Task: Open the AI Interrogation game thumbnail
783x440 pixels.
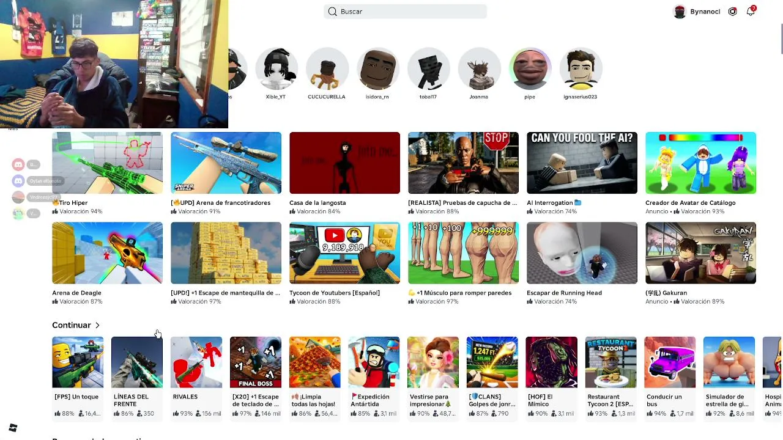Action: pos(582,163)
